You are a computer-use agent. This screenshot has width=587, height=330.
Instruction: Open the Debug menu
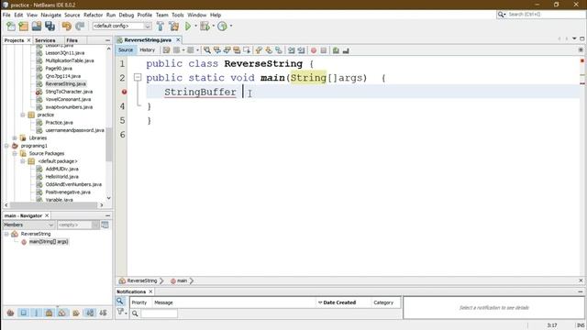click(127, 15)
